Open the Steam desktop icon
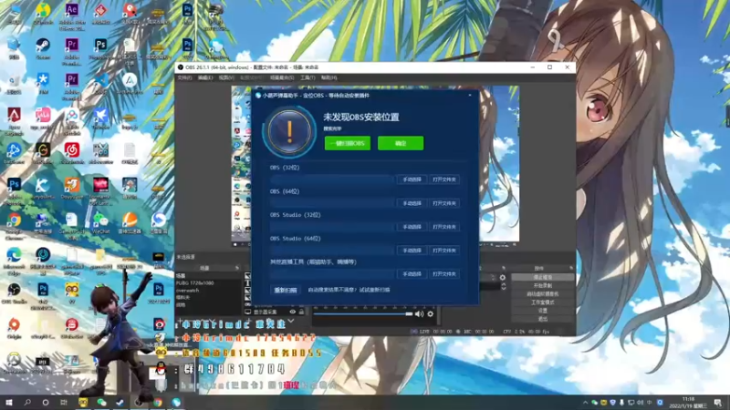The image size is (730, 410). click(x=43, y=48)
